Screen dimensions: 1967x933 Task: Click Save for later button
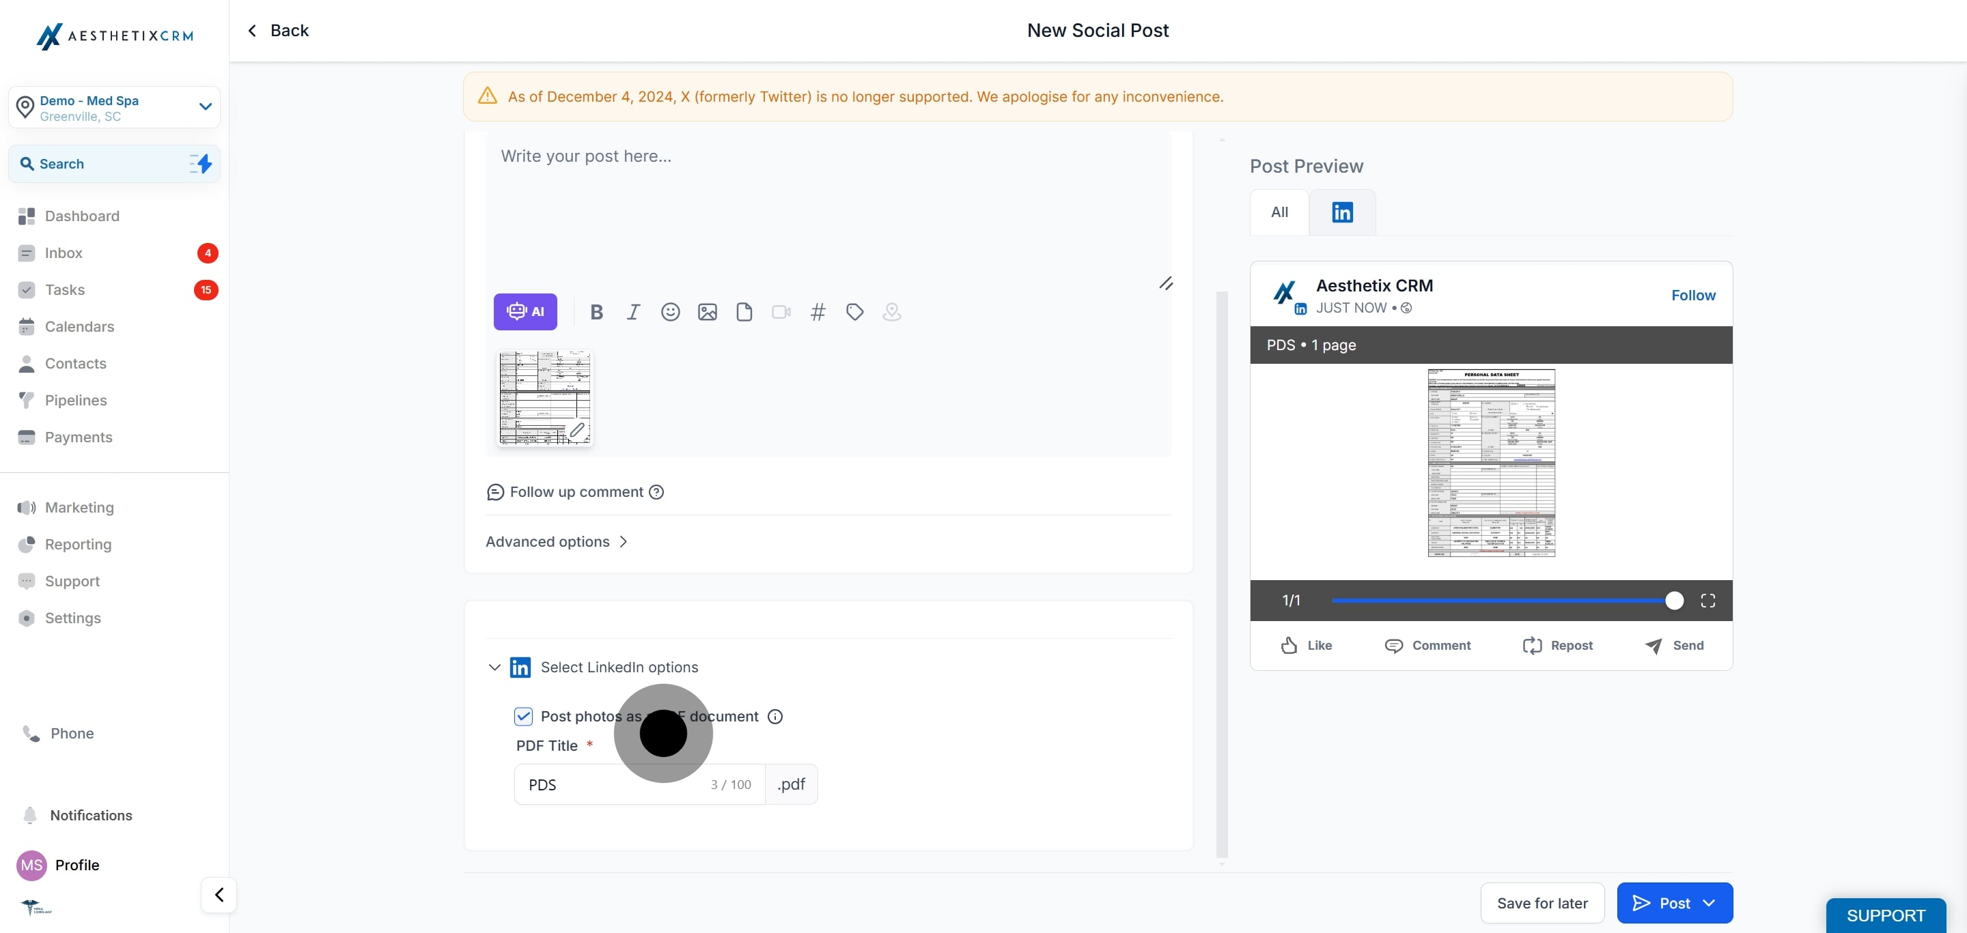point(1541,902)
